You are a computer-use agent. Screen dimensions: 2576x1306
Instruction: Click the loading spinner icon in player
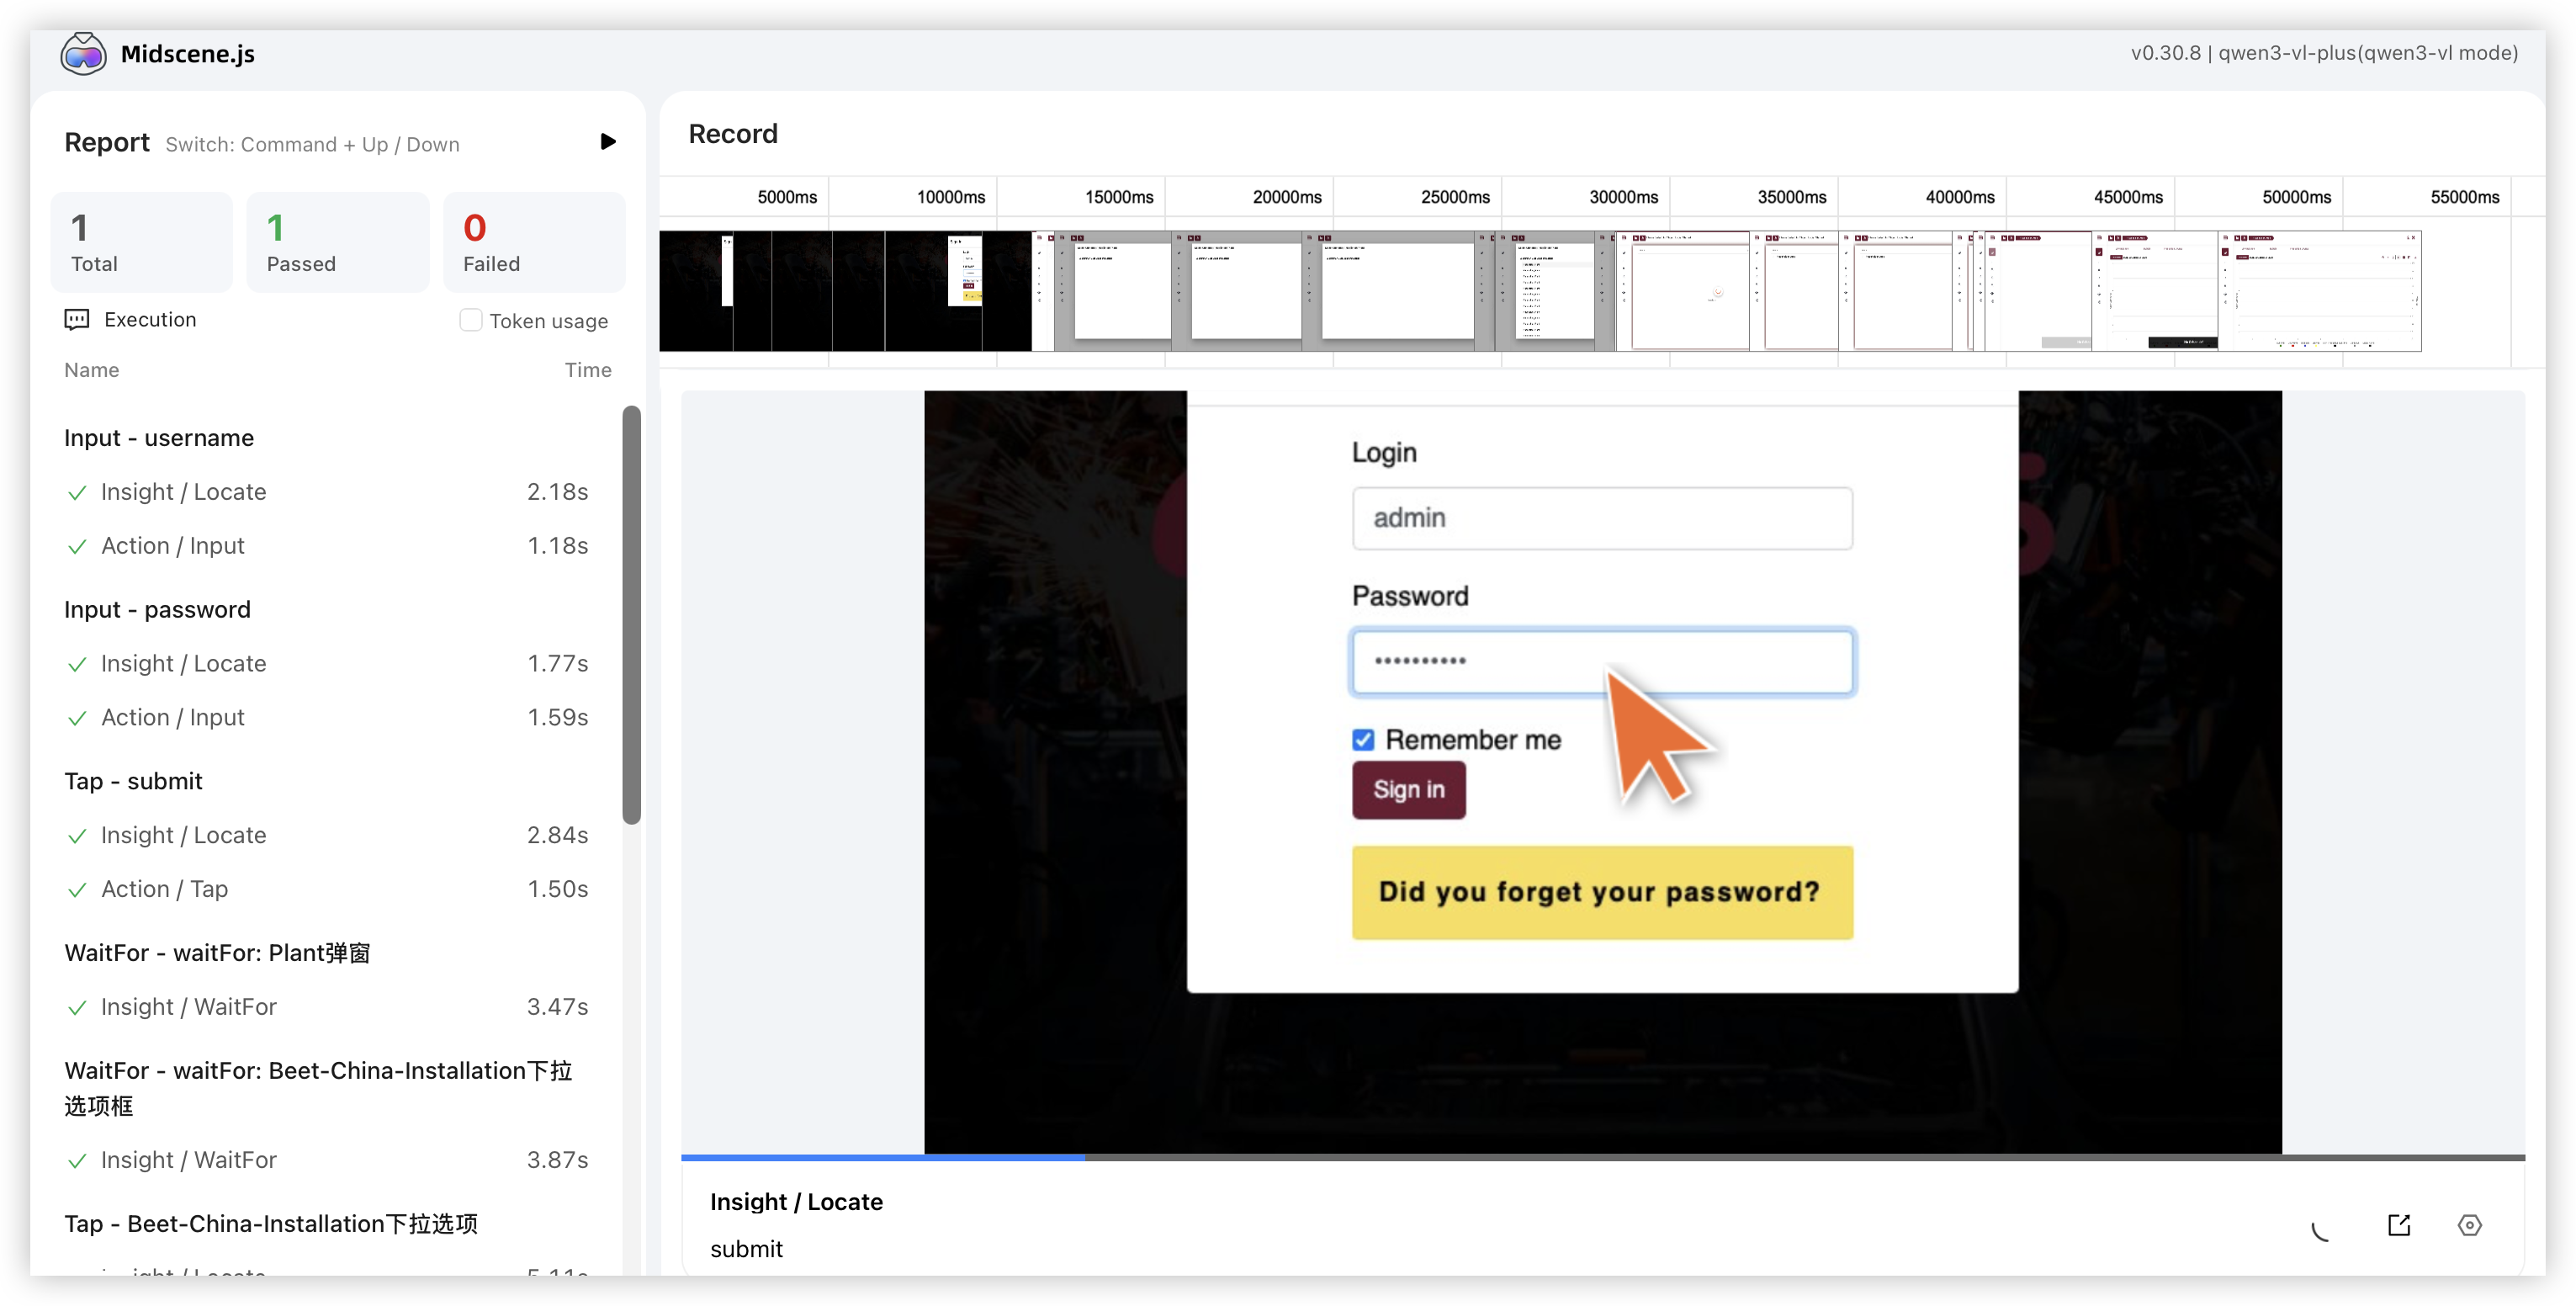click(2321, 1230)
